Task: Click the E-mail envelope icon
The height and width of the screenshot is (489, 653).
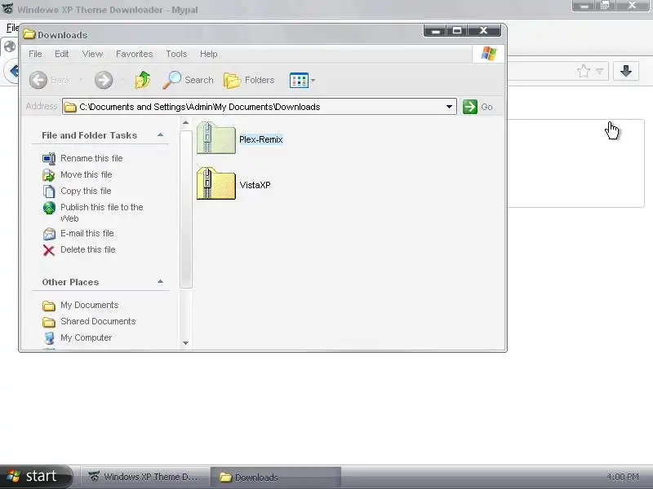Action: point(49,234)
